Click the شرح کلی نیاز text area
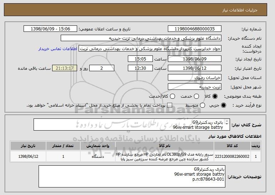This screenshot has height=195, width=275. point(131,125)
